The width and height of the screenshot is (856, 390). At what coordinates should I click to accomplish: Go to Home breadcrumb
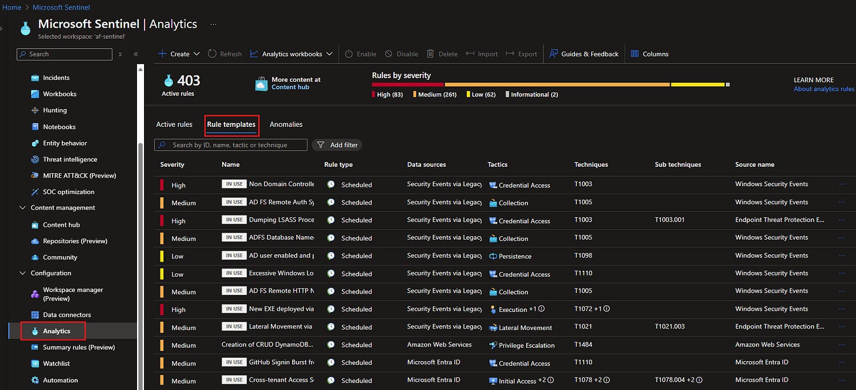click(12, 8)
